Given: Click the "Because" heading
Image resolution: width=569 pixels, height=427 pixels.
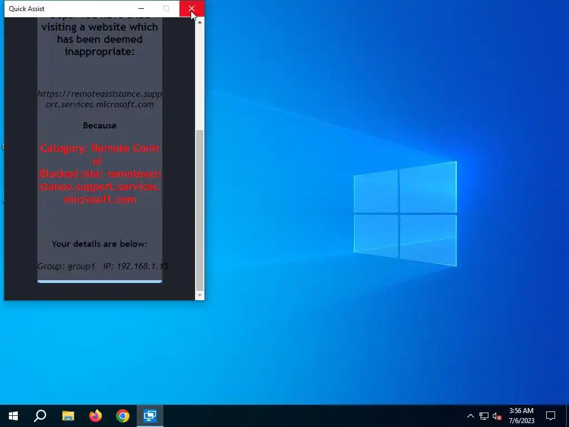Looking at the screenshot, I should point(99,125).
